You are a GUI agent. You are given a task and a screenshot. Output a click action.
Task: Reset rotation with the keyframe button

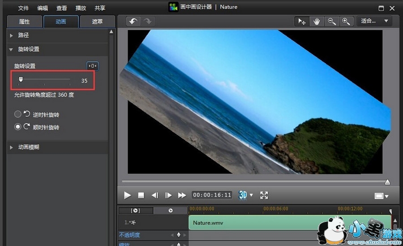point(92,66)
